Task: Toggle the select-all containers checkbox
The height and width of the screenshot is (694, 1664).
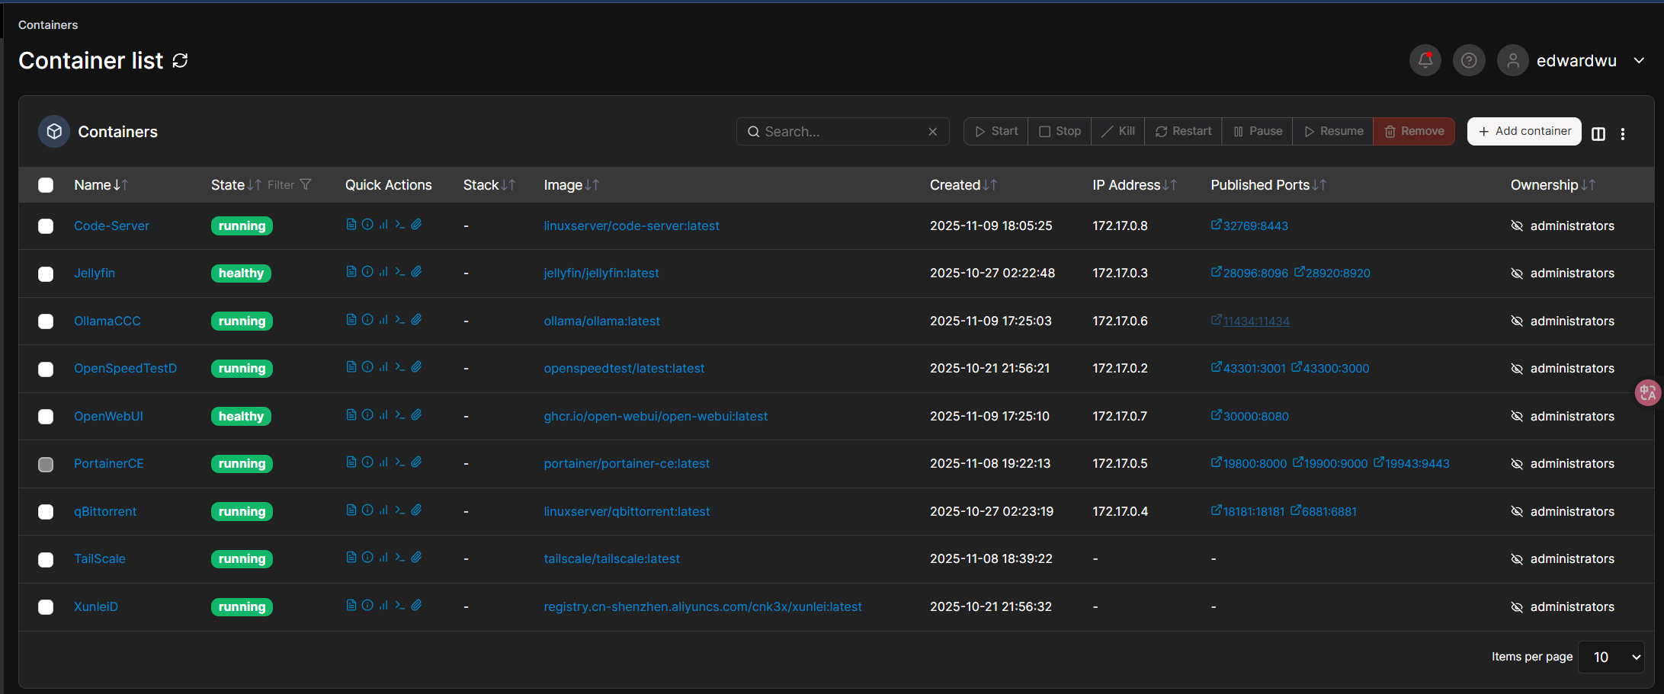Action: coord(46,185)
